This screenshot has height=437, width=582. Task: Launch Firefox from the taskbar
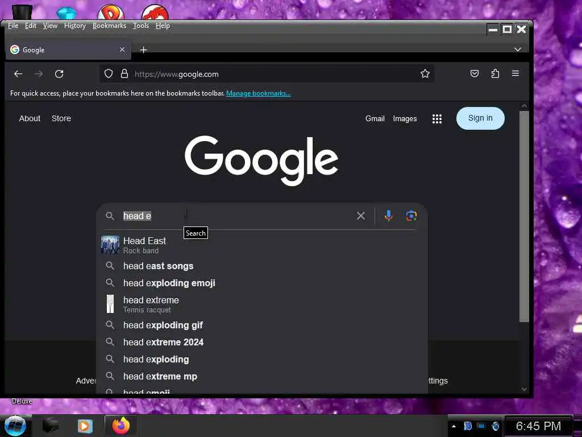click(121, 426)
